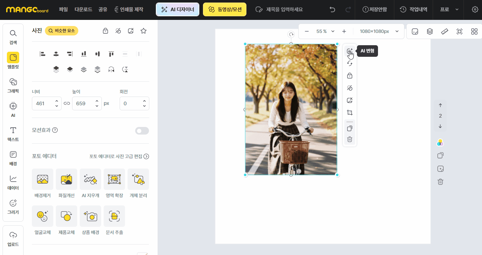The width and height of the screenshot is (482, 255).
Task: Click the crop icon in floating toolbar
Action: point(350,112)
